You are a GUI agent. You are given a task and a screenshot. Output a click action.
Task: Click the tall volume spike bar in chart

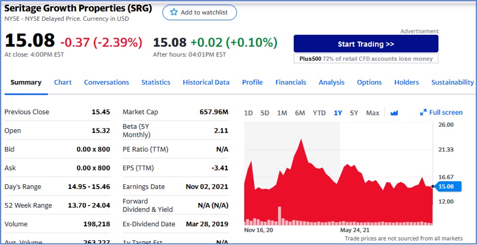point(280,216)
